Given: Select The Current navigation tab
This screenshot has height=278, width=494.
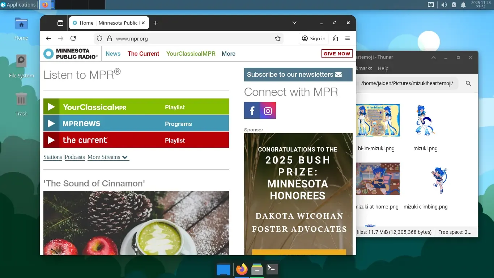Looking at the screenshot, I should pyautogui.click(x=143, y=54).
